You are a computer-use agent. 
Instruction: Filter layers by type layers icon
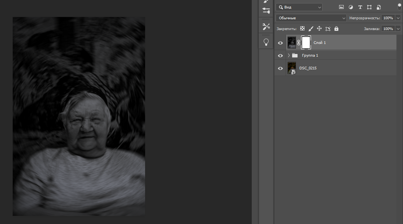(360, 7)
